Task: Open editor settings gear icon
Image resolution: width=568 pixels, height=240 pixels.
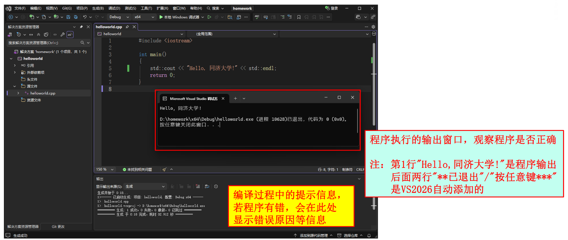Action: click(x=373, y=27)
